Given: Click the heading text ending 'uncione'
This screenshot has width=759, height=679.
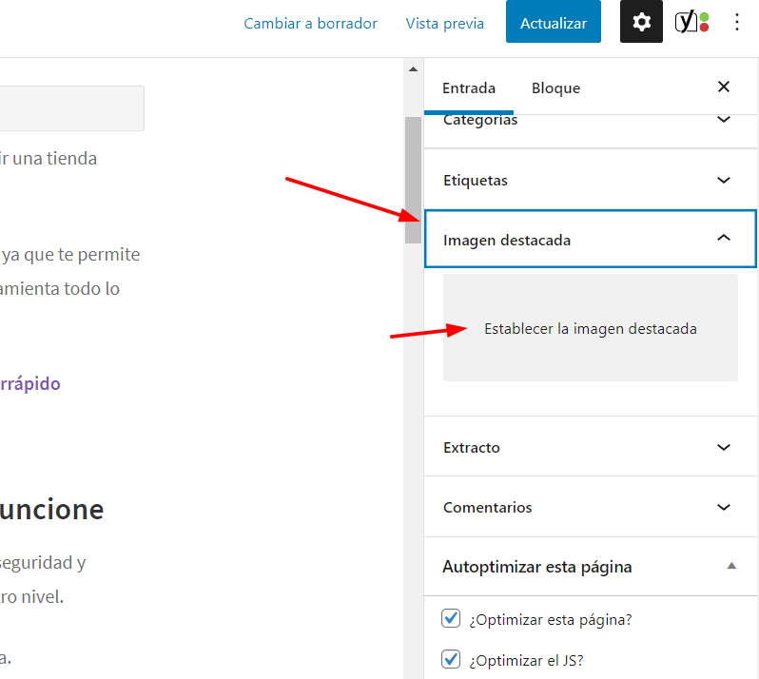Looking at the screenshot, I should pos(51,509).
